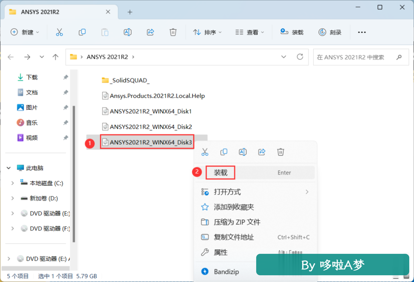Select 此电脑 in the navigation pane
Viewport: 414px width, 282px height.
point(35,168)
